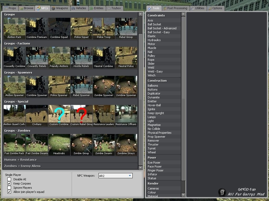The image size is (269, 201).
Task: Pick the Custom Combine question mark icon
Action: point(59,115)
